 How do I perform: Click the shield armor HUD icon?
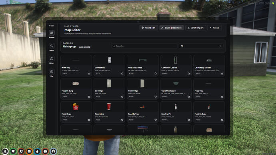21,151
